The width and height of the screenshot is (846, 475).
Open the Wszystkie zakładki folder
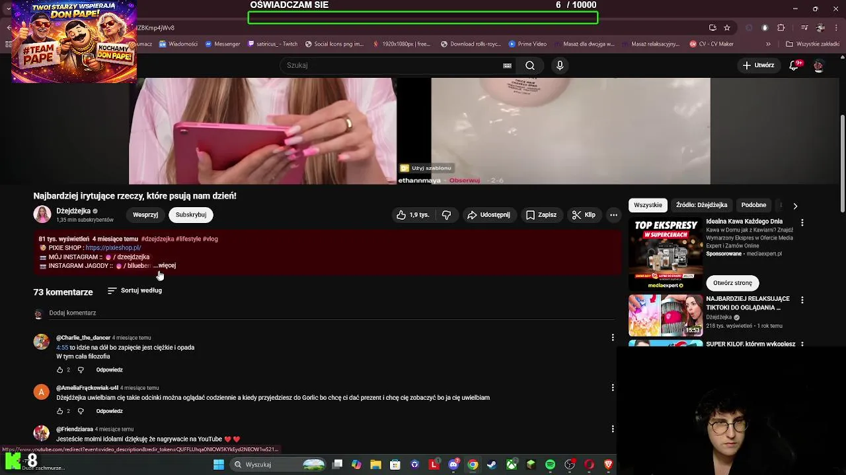coord(812,44)
